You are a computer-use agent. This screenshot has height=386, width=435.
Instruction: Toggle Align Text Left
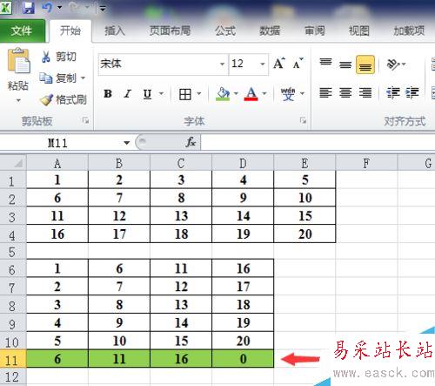325,93
